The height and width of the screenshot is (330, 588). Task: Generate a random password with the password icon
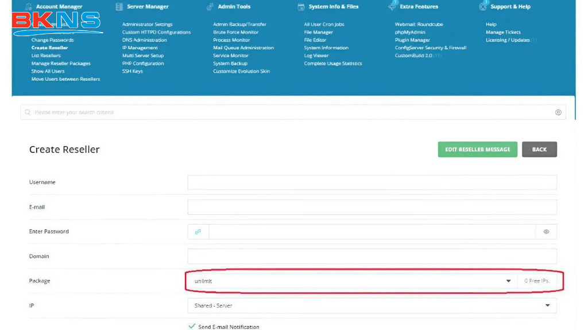pyautogui.click(x=198, y=232)
